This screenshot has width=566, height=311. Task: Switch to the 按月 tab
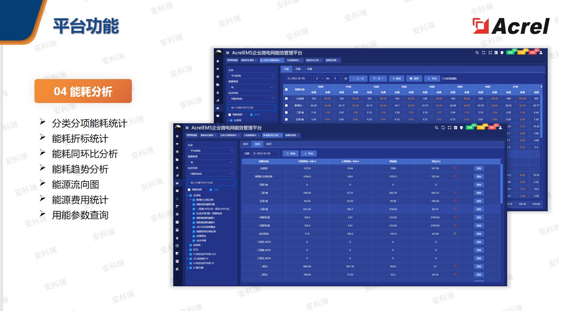(x=269, y=144)
